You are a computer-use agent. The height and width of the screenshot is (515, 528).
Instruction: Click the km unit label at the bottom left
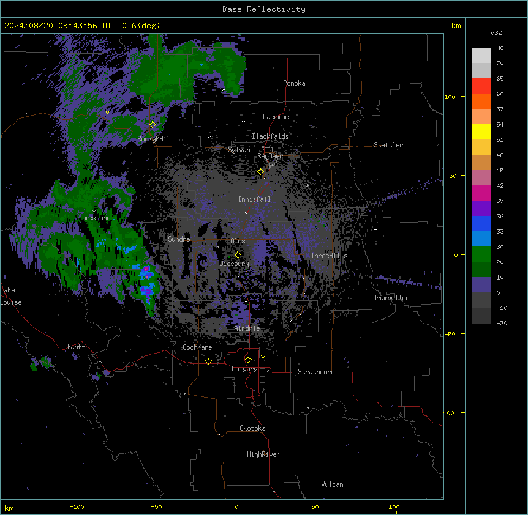click(x=9, y=508)
